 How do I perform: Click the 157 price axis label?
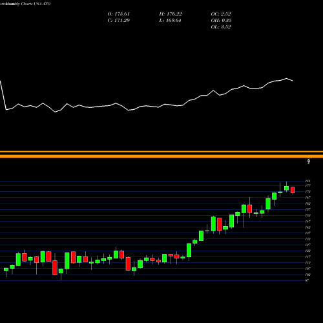[x=307, y=209]
